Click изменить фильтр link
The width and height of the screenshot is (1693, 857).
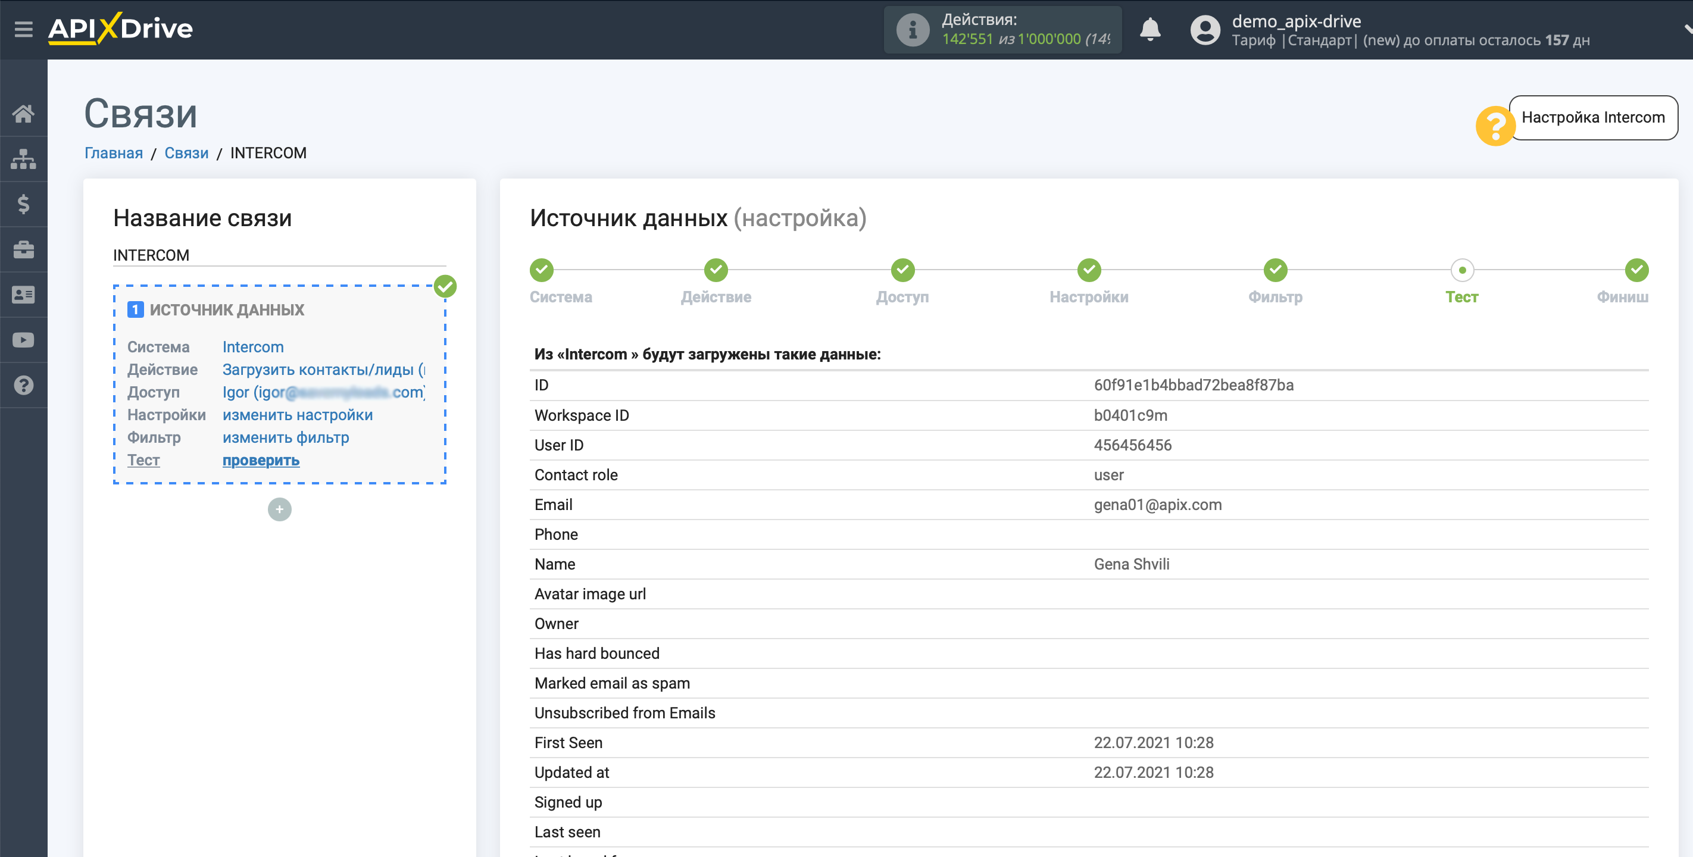tap(286, 437)
